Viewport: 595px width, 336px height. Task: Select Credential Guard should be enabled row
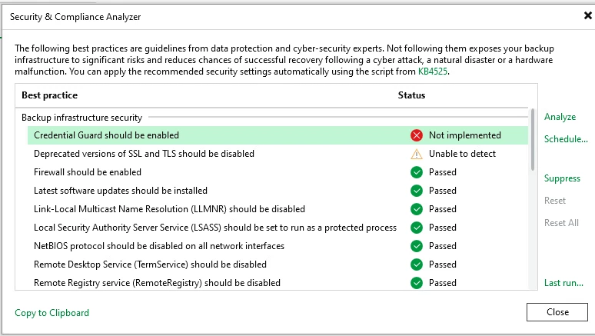pos(106,135)
